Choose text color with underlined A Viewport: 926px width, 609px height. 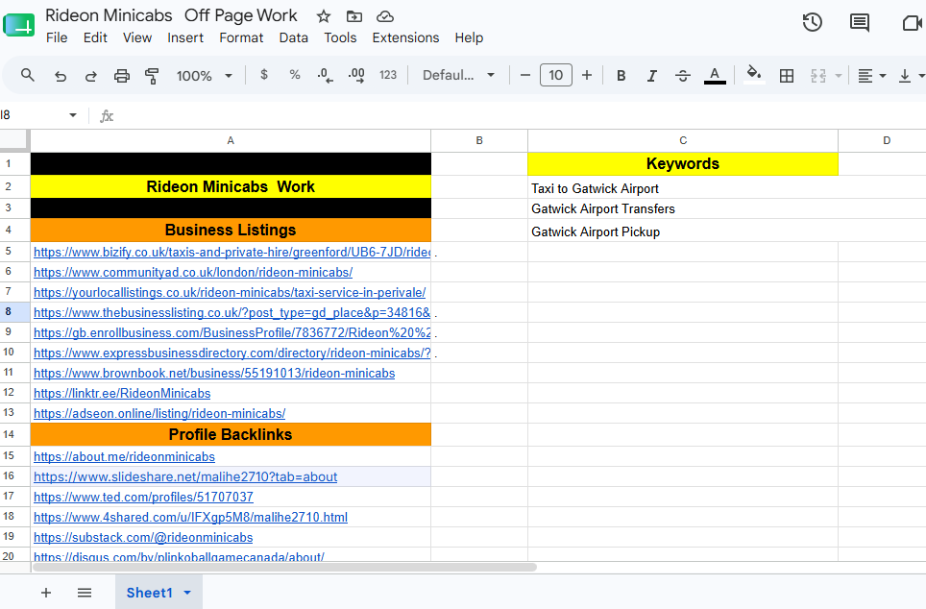point(715,76)
